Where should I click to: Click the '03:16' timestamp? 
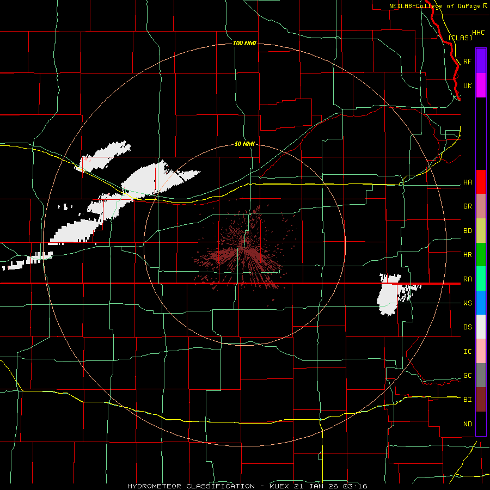coord(354,486)
